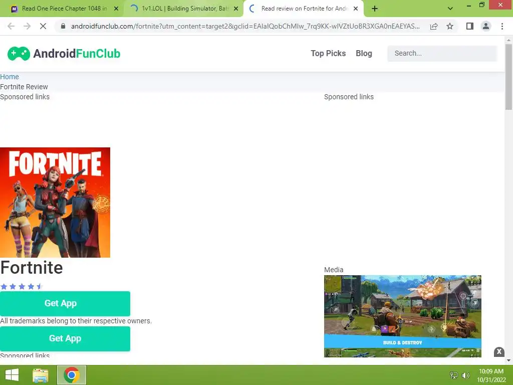Click the address bar URL
The width and height of the screenshot is (513, 385).
245,26
